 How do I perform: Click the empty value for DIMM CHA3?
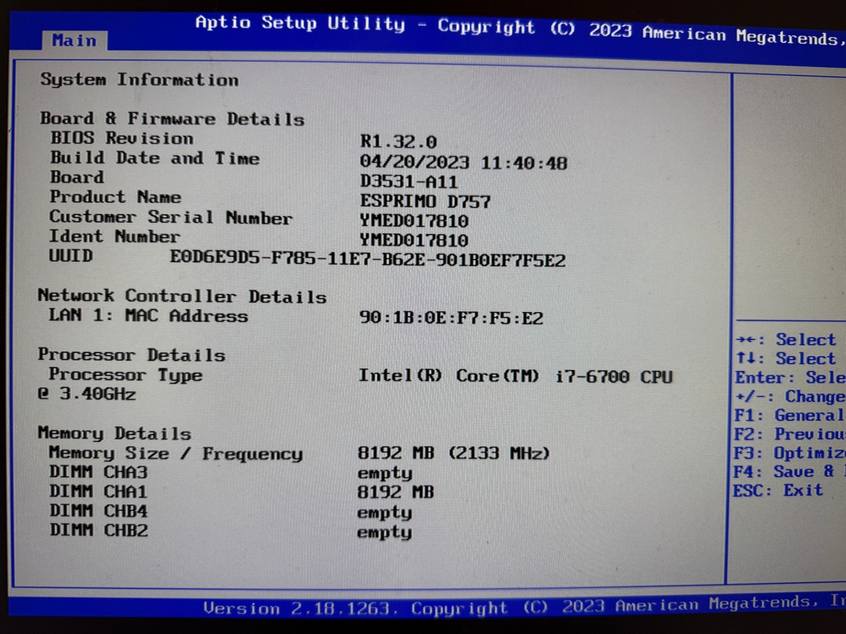coord(385,473)
